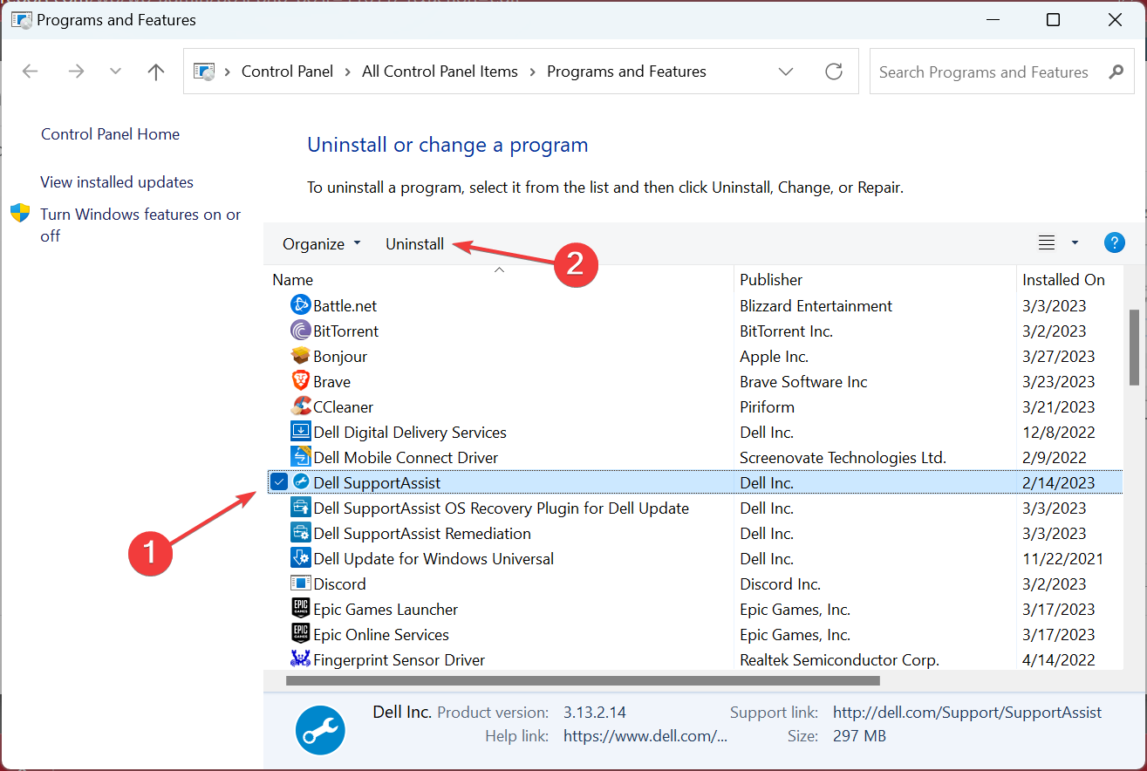Click publisher Screenovate Technologies Ltd.

click(843, 458)
